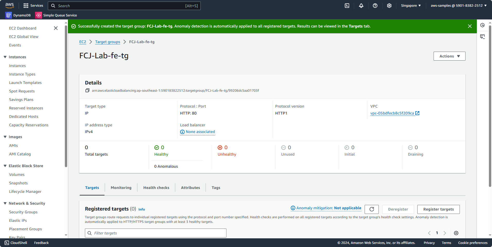The image size is (492, 247).
Task: Open targets table preferences gear
Action: [x=456, y=233]
